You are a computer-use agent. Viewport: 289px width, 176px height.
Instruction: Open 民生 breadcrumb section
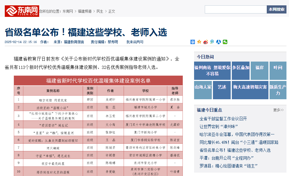point(100,11)
